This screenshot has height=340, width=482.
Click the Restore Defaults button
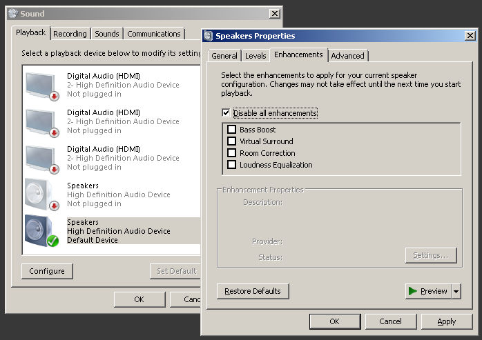[253, 291]
